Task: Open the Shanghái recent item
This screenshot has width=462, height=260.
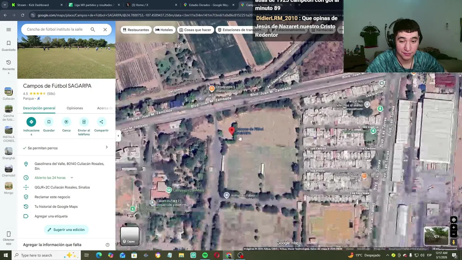Action: coord(9,153)
